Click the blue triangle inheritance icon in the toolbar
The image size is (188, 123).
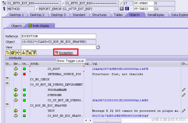tap(24, 52)
